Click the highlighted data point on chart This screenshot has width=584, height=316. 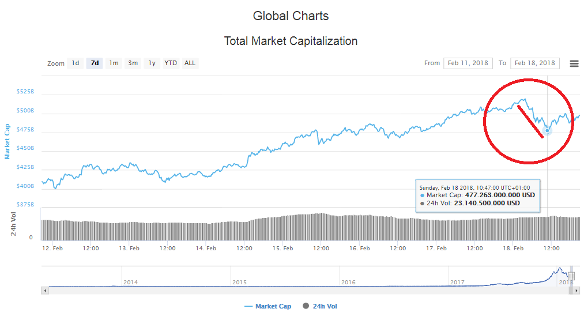click(x=547, y=130)
